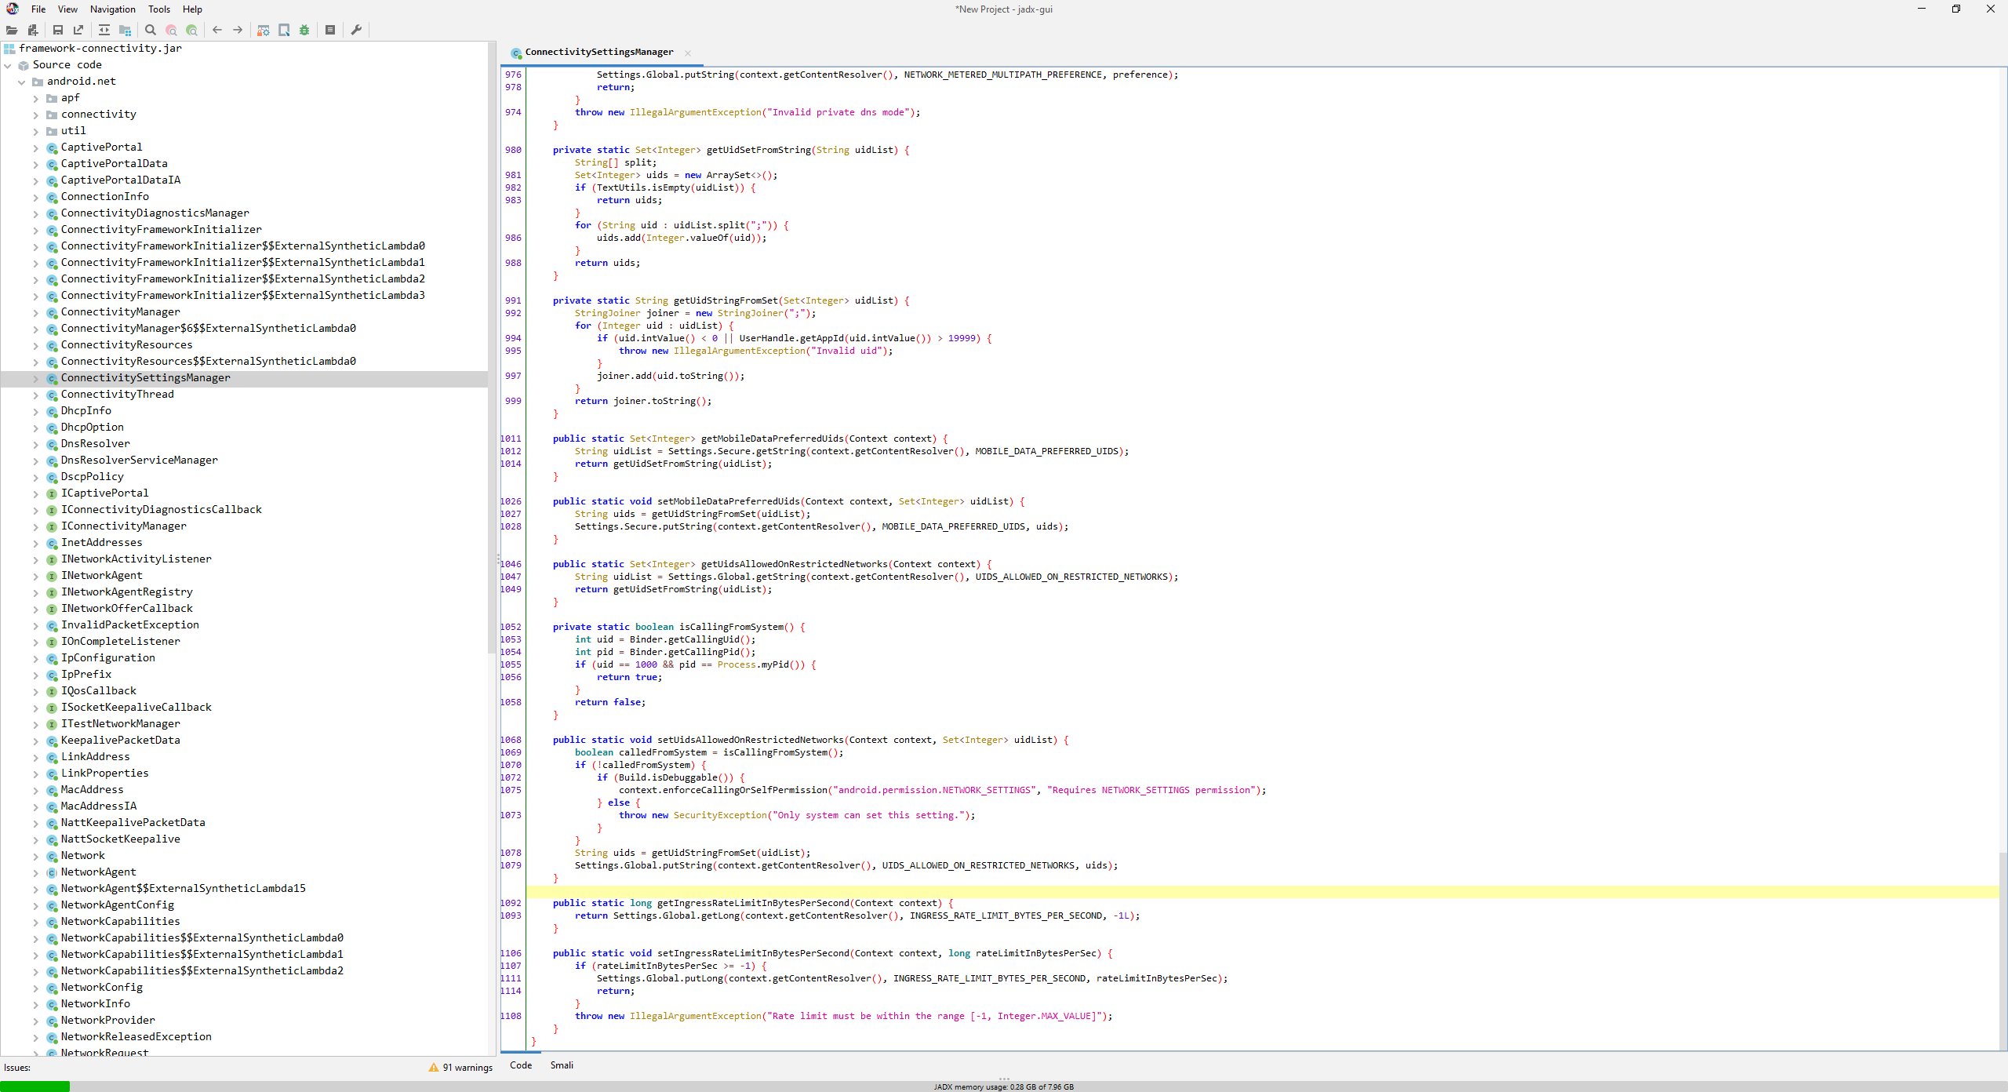Image resolution: width=2008 pixels, height=1092 pixels.
Task: Open the log viewer icon
Action: (330, 30)
